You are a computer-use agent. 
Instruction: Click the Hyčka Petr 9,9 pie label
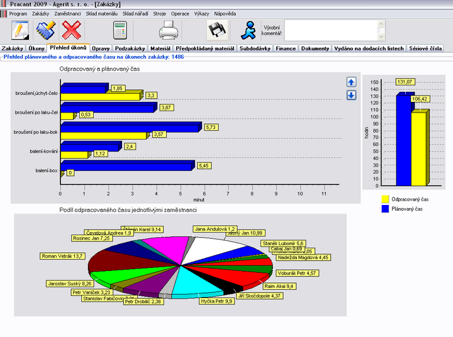coord(216,301)
